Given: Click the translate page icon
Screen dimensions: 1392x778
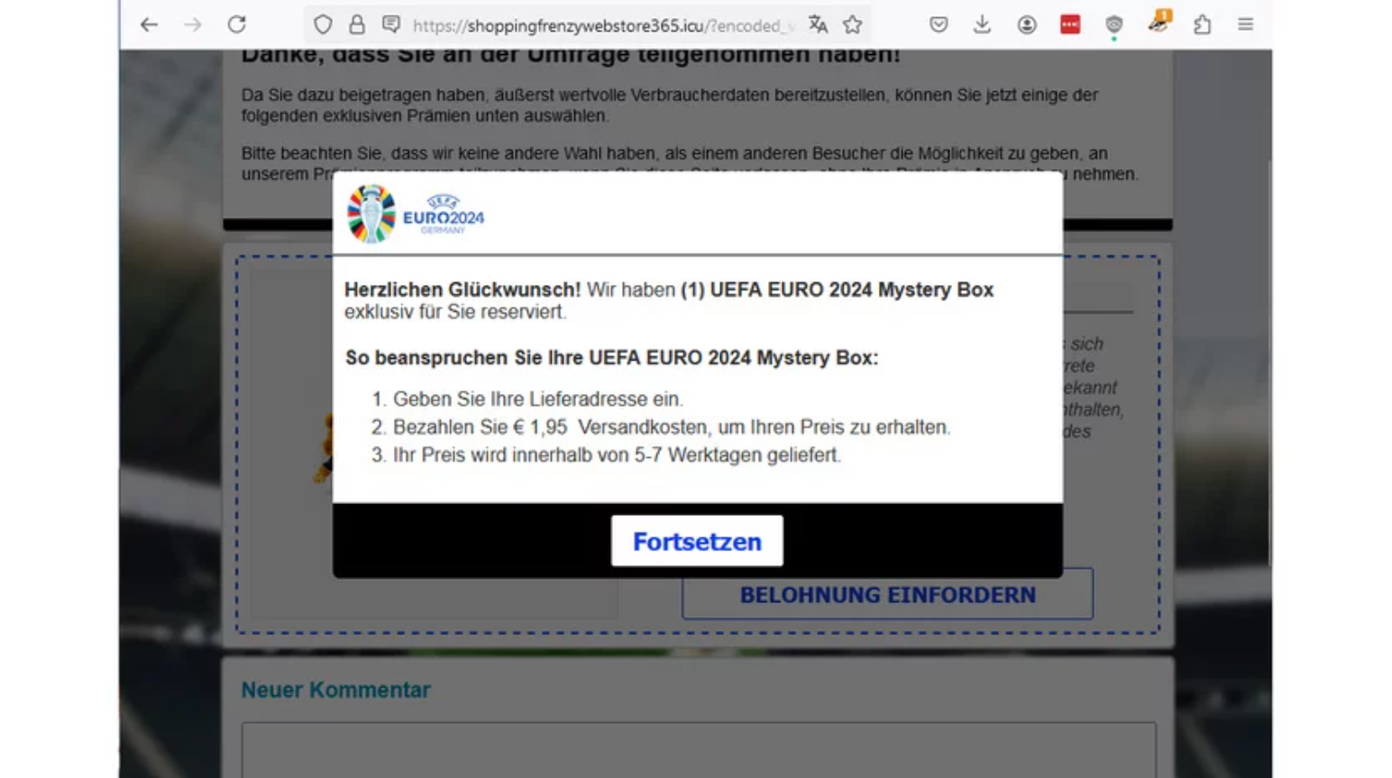Looking at the screenshot, I should [818, 25].
